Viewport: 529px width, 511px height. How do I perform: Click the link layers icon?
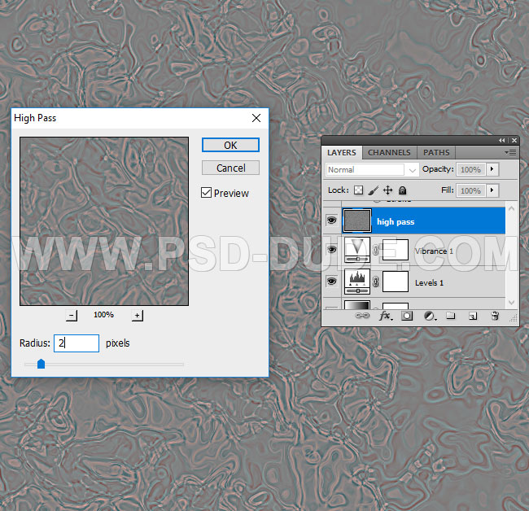[363, 316]
